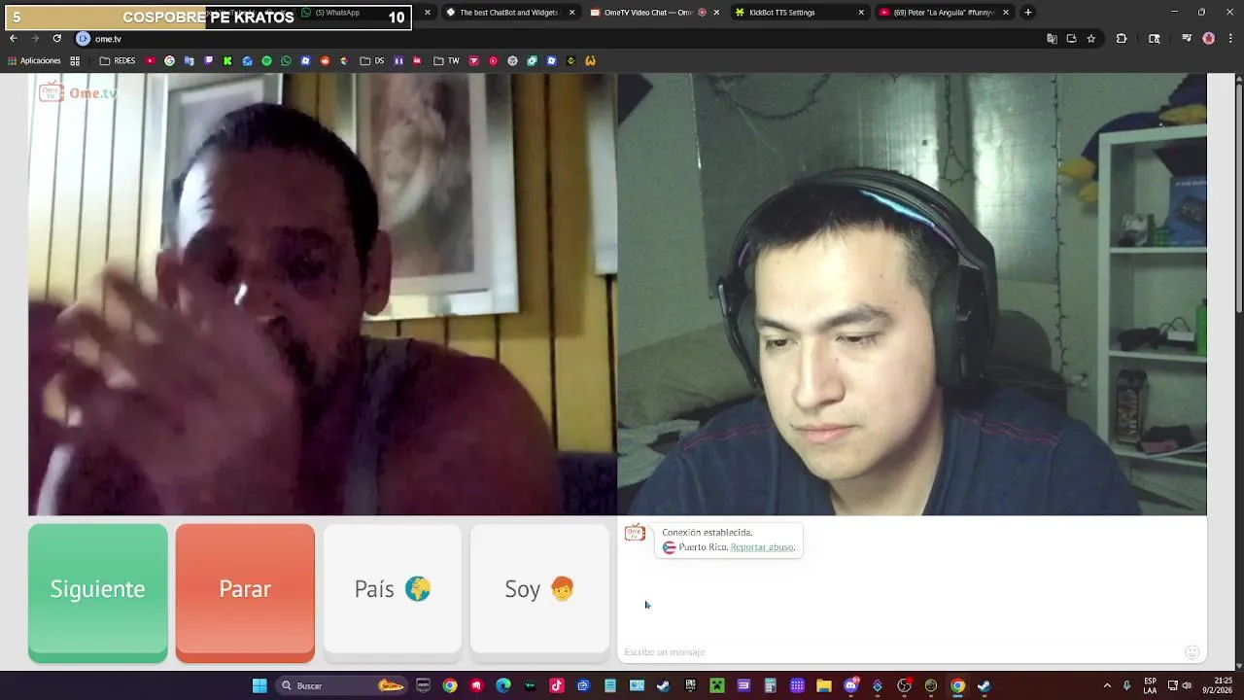Open the REDES bookmarks folder
This screenshot has width=1244, height=700.
(x=118, y=60)
